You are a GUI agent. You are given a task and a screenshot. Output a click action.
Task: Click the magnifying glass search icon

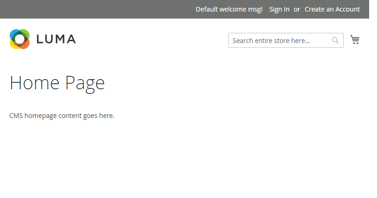tap(335, 41)
